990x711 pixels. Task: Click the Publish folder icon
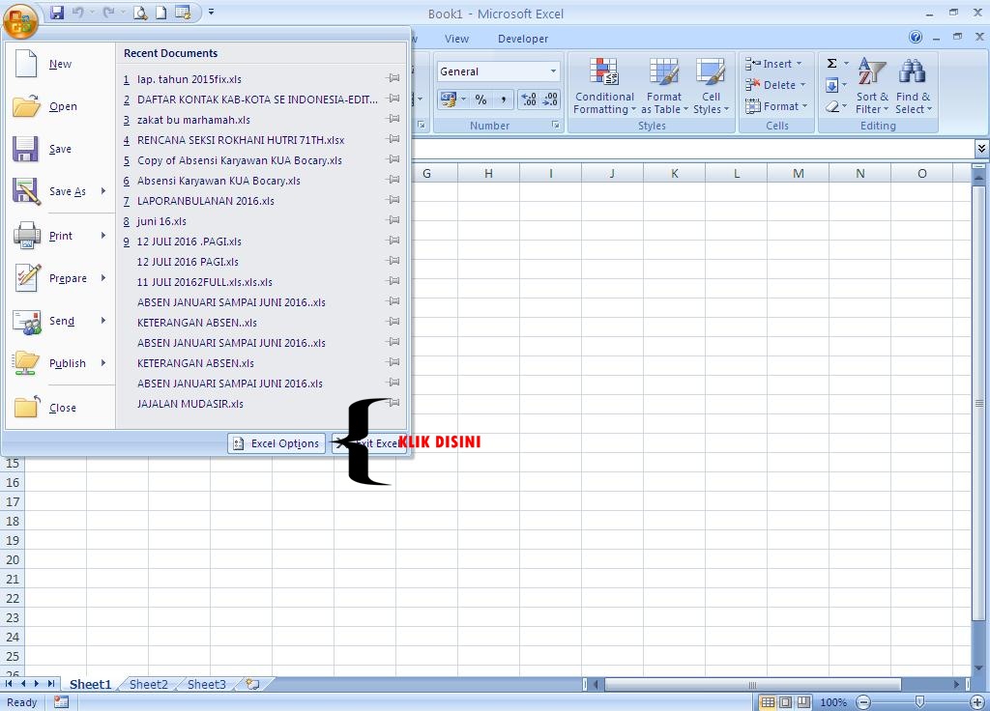[x=26, y=363]
